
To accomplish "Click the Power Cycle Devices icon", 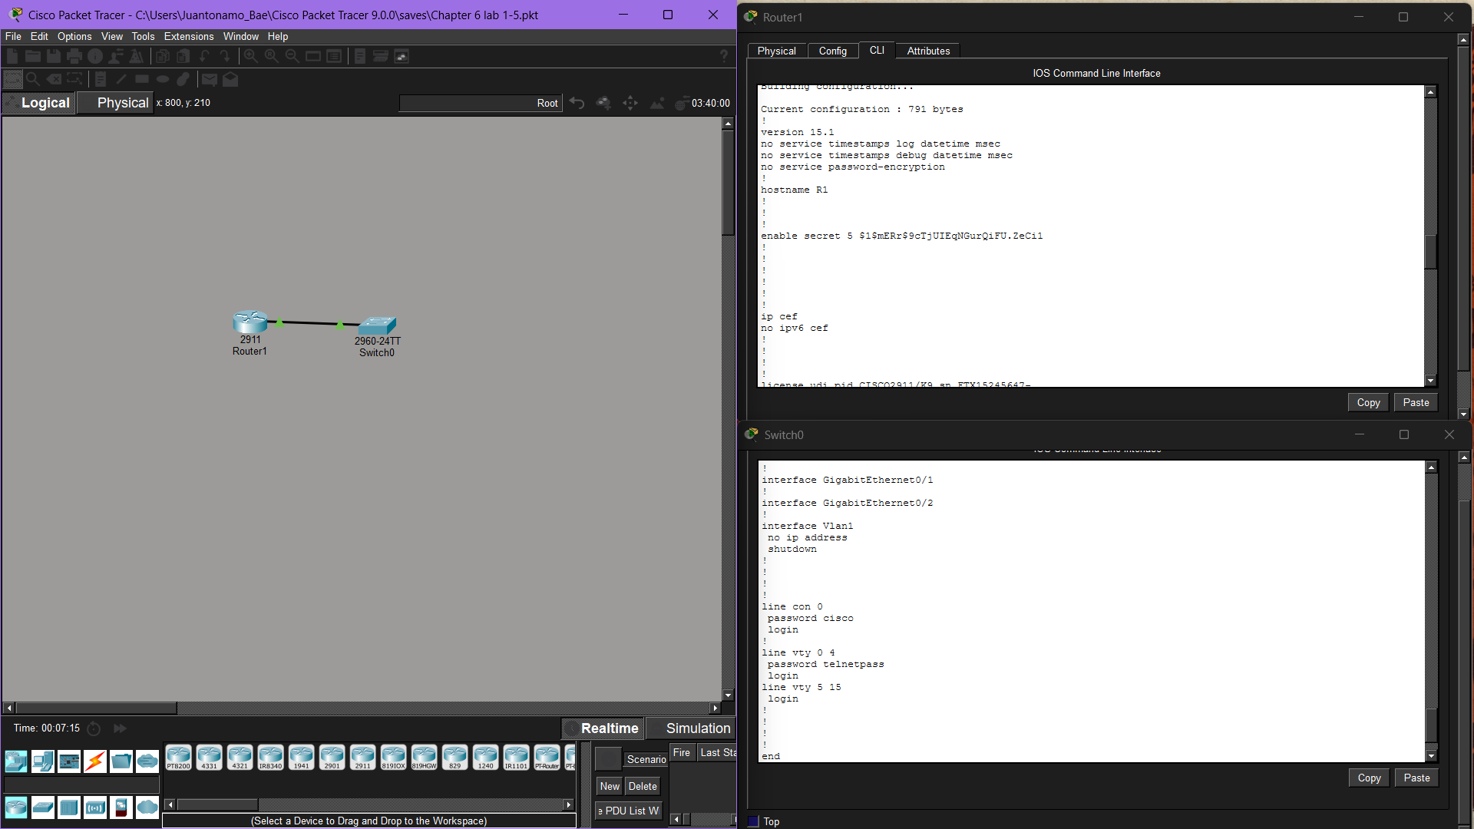I will coord(94,728).
